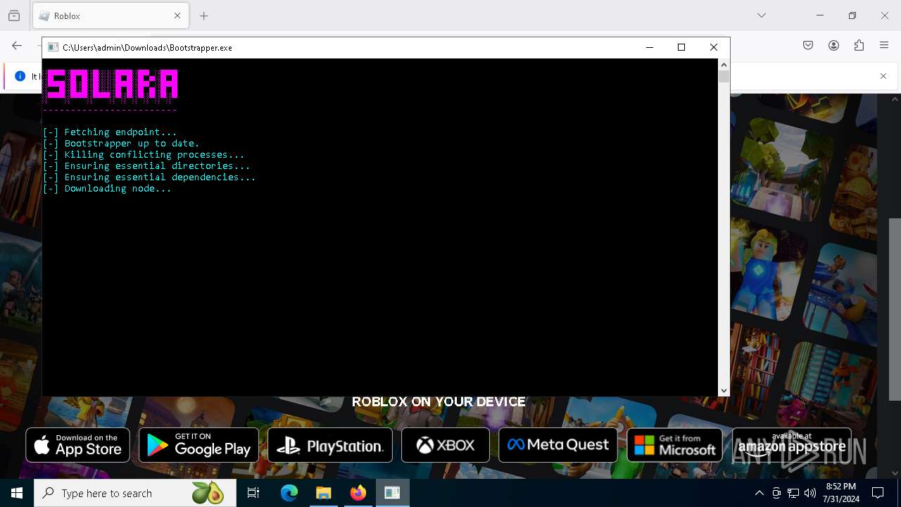The width and height of the screenshot is (901, 507).
Task: Click 'Downloading node...' console line
Action: pos(107,189)
